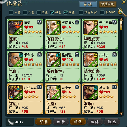Click the scrollbar up arrow
This screenshot has height=127, width=127.
click(x=121, y=19)
